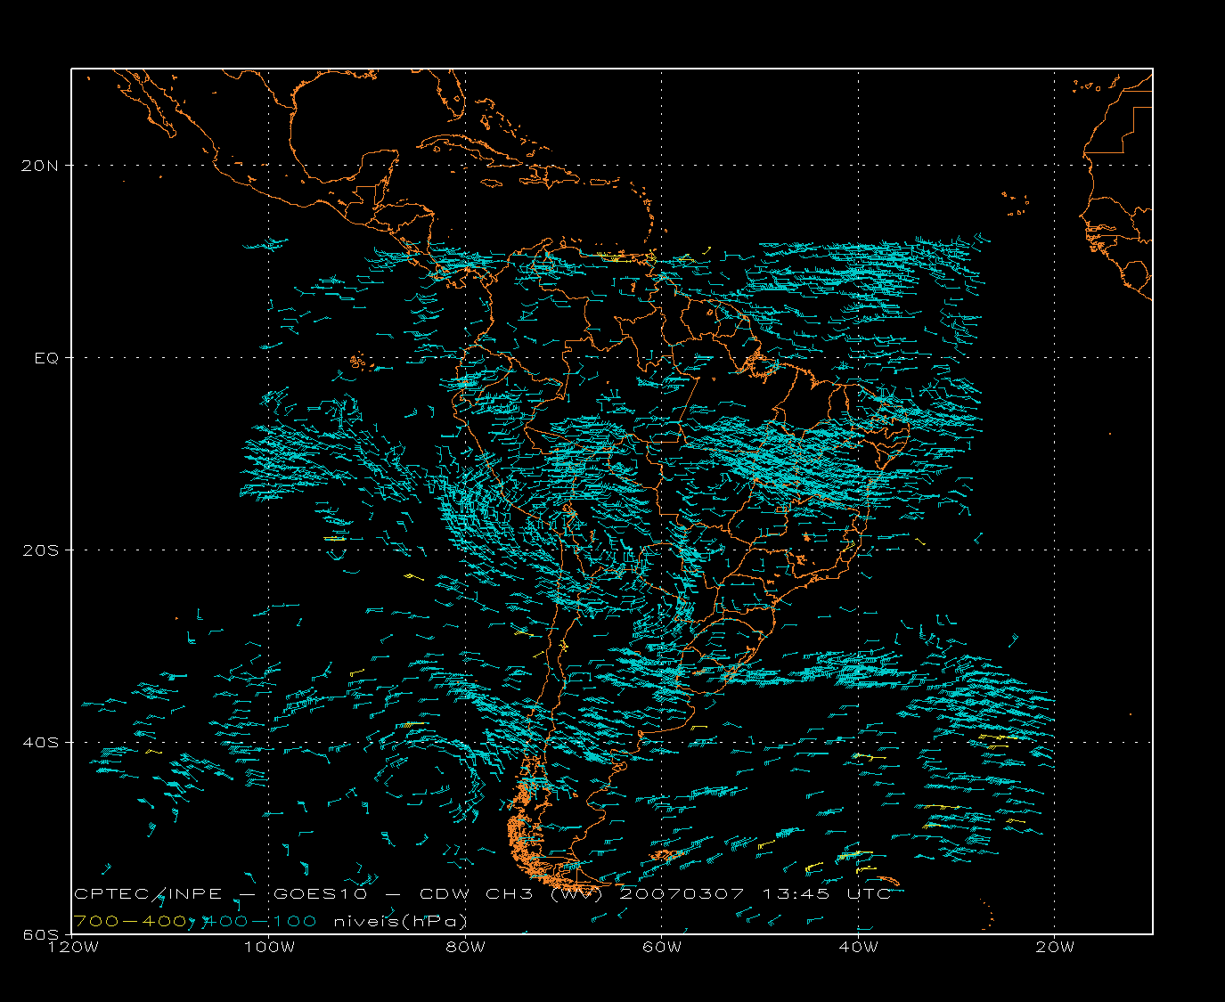Click the niveis(hPa) legend label

pyautogui.click(x=401, y=921)
